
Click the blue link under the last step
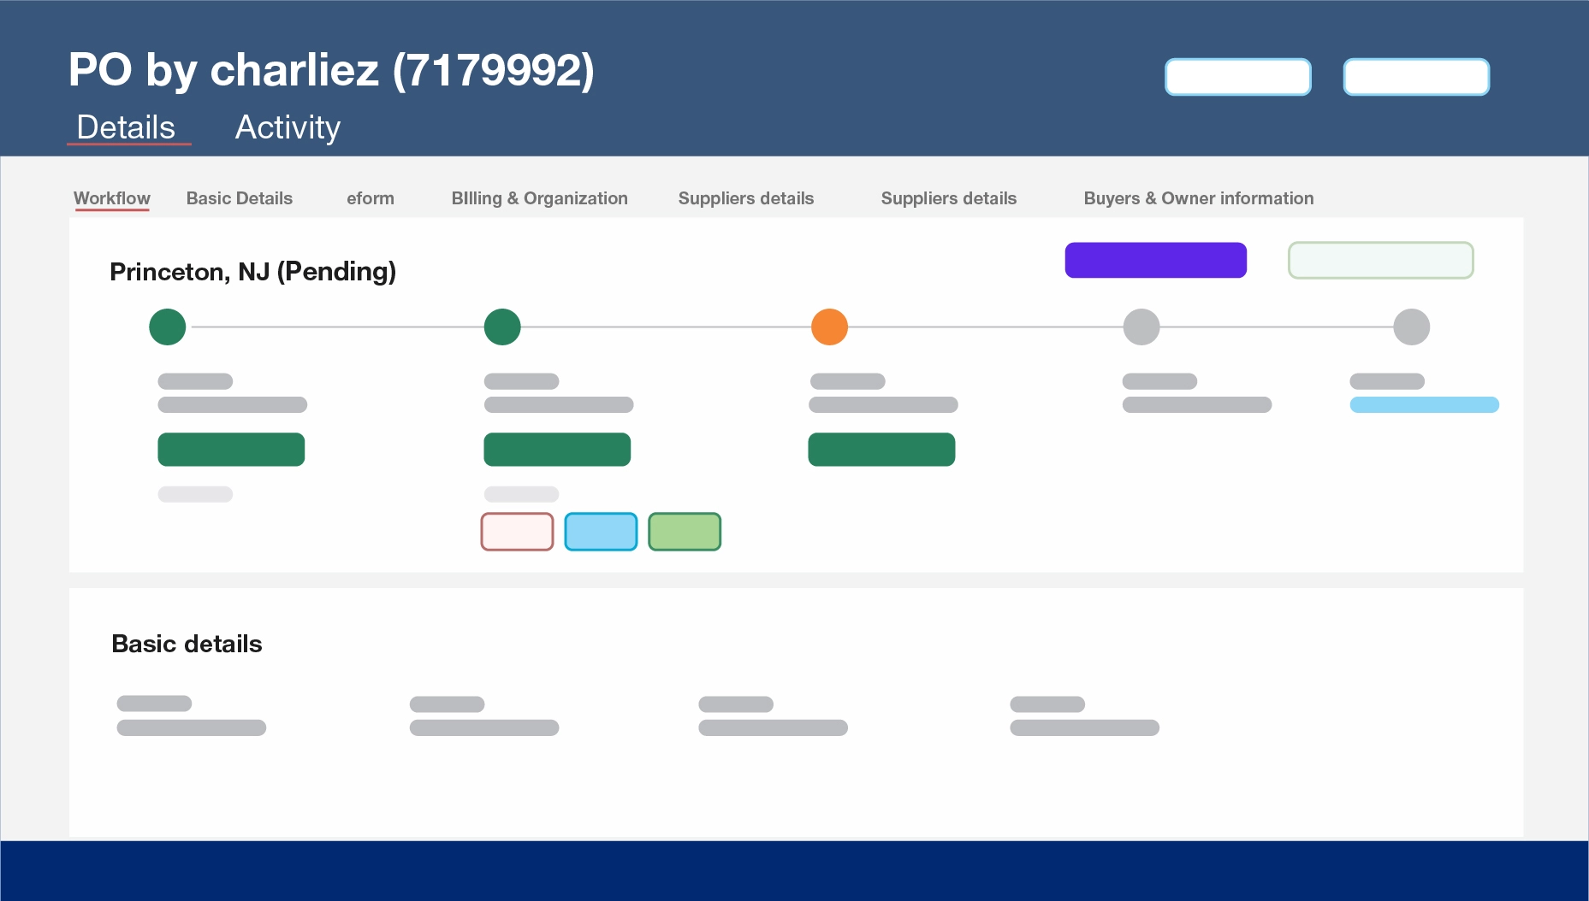1424,404
